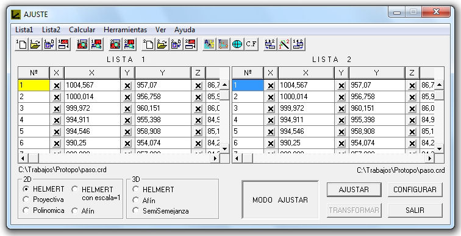This screenshot has width=461, height=236.
Task: Open the Herramientas menu
Action: (125, 30)
